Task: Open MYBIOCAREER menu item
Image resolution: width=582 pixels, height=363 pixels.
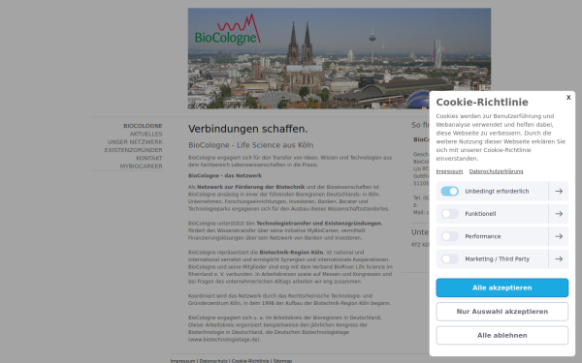Action: 141,166
